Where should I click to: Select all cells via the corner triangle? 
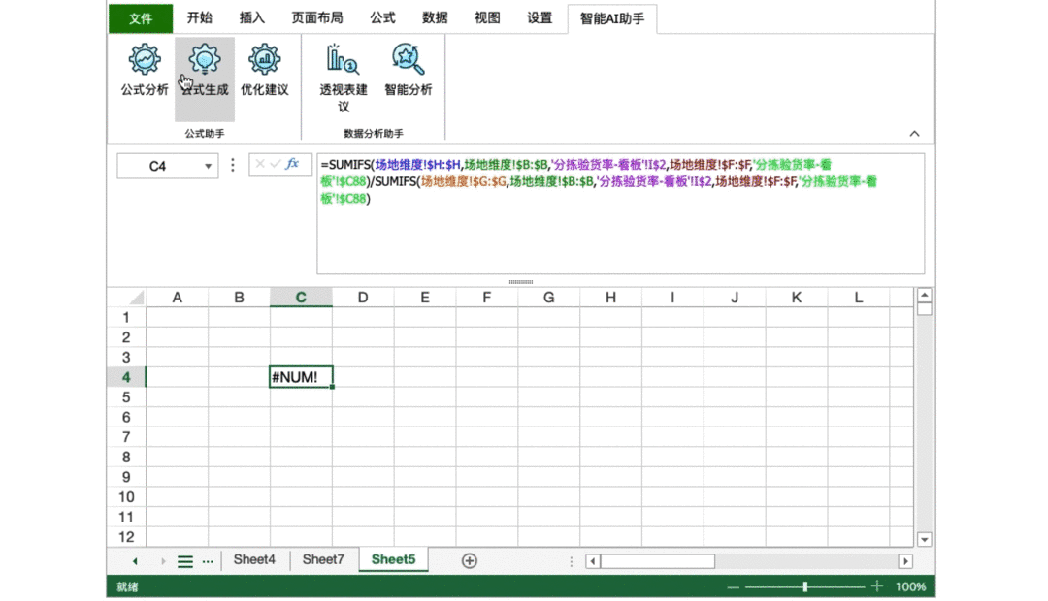click(137, 298)
